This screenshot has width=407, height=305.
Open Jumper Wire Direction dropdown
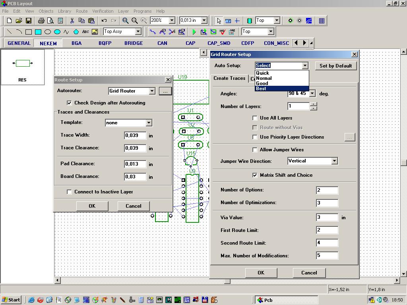coord(334,161)
